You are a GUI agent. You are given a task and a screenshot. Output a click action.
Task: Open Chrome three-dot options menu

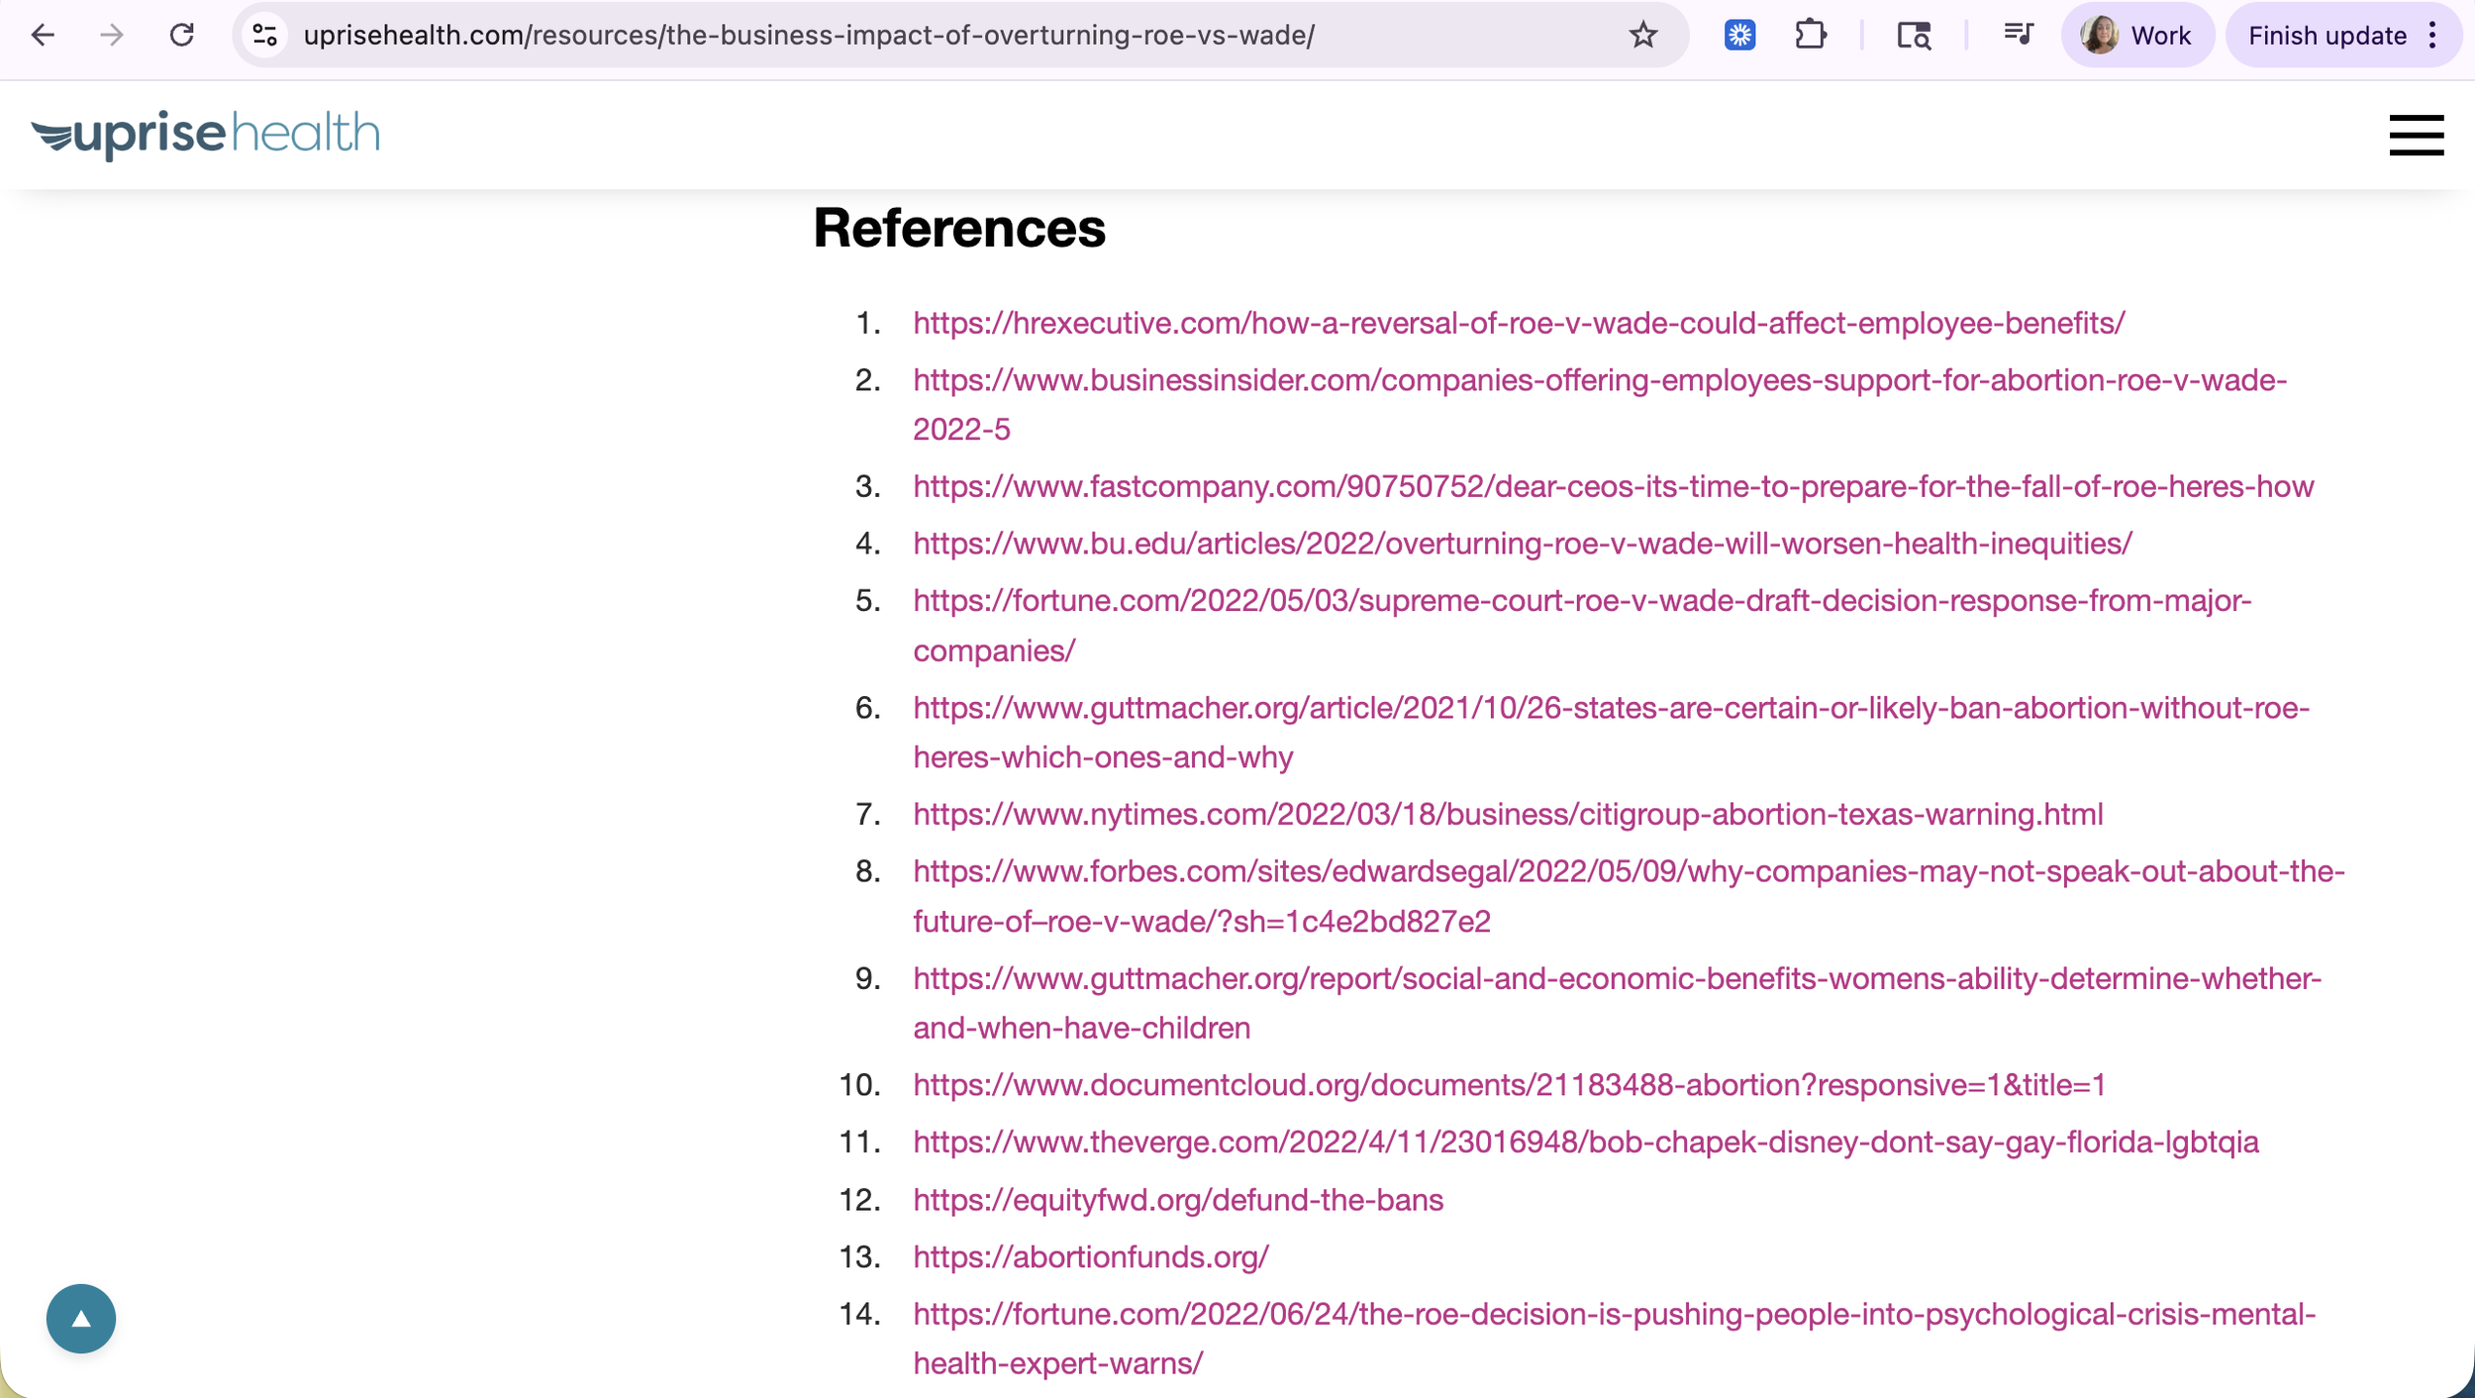pos(2432,36)
